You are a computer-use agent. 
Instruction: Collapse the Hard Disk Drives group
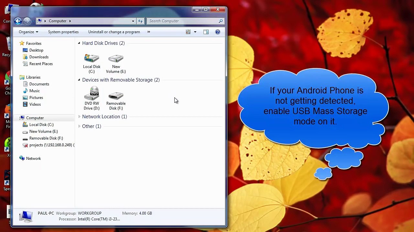click(79, 43)
